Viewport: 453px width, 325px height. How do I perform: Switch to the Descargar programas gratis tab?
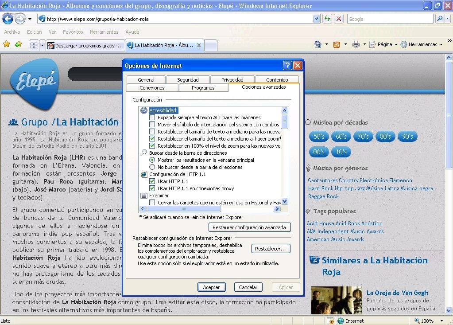(85, 45)
